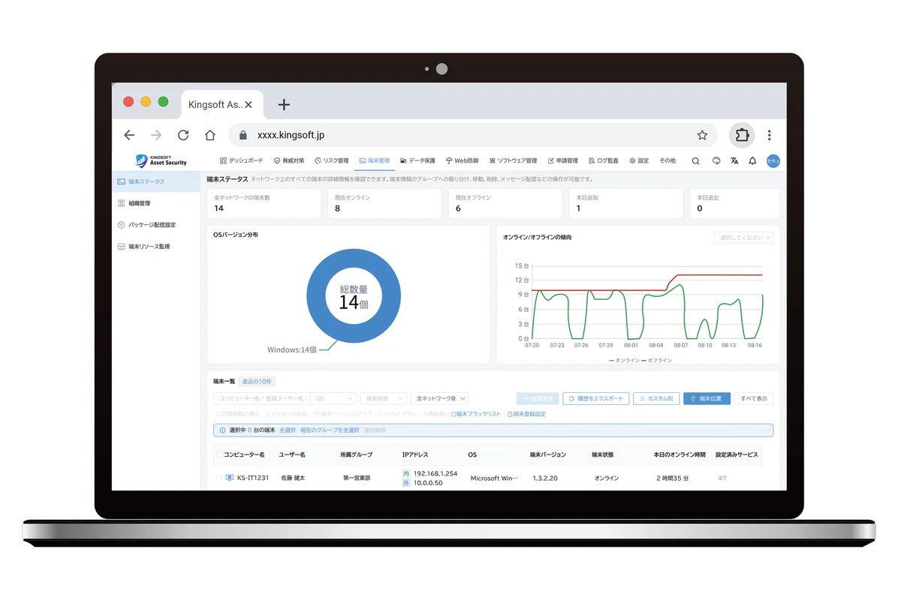
Task: Go to the browser home icon
Action: (x=210, y=135)
